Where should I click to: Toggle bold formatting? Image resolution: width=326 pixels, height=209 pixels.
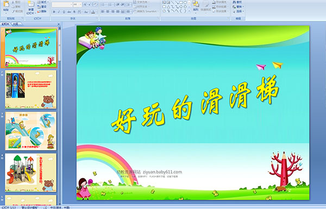coord(54,12)
